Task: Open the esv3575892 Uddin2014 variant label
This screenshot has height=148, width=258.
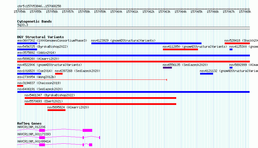Action: (x=37, y=53)
